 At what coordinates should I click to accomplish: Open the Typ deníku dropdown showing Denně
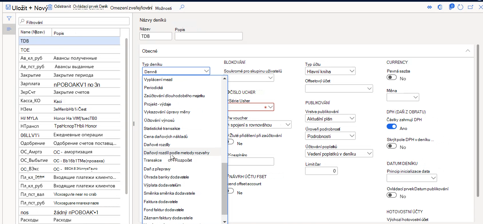(176, 71)
